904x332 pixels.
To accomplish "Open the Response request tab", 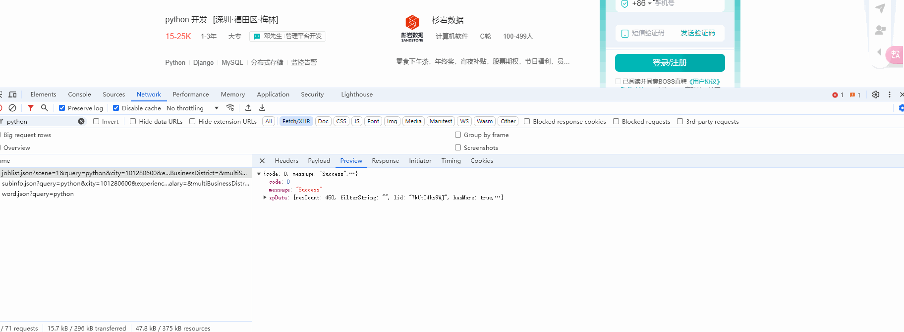I will coord(386,161).
